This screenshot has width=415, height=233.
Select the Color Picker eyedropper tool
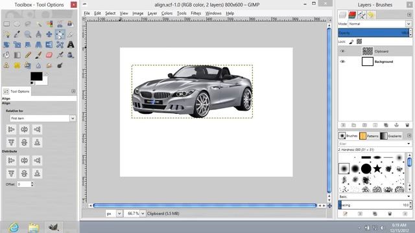pyautogui.click(x=18, y=34)
